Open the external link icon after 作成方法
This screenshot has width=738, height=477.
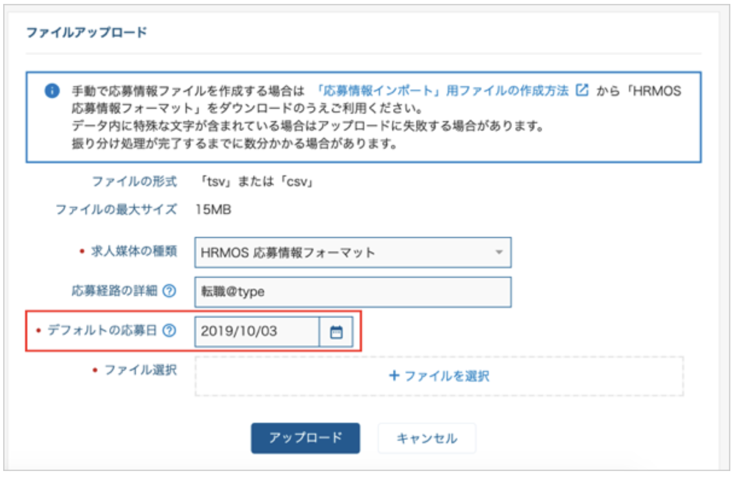click(x=582, y=90)
